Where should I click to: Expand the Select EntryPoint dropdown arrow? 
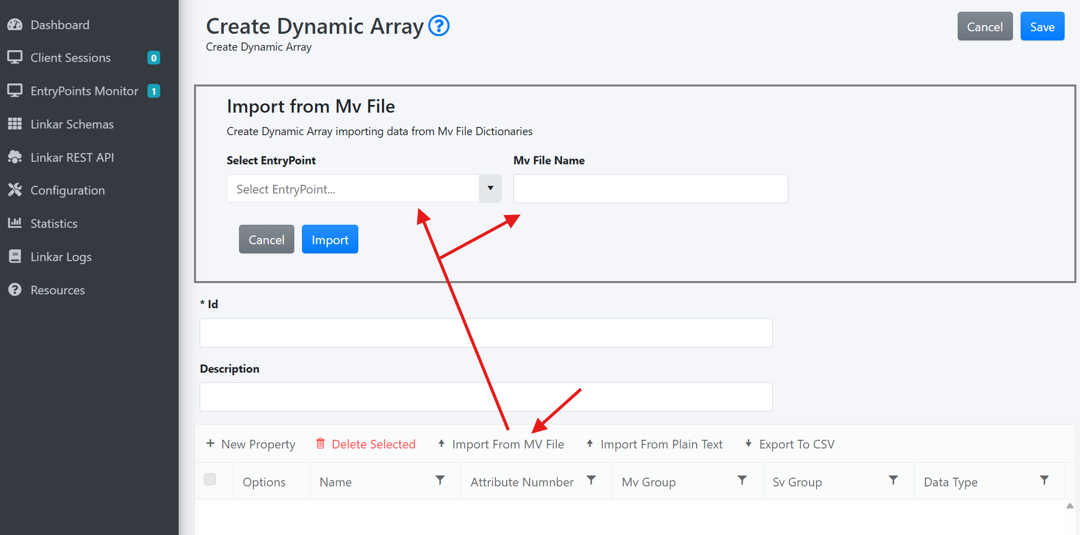point(490,188)
